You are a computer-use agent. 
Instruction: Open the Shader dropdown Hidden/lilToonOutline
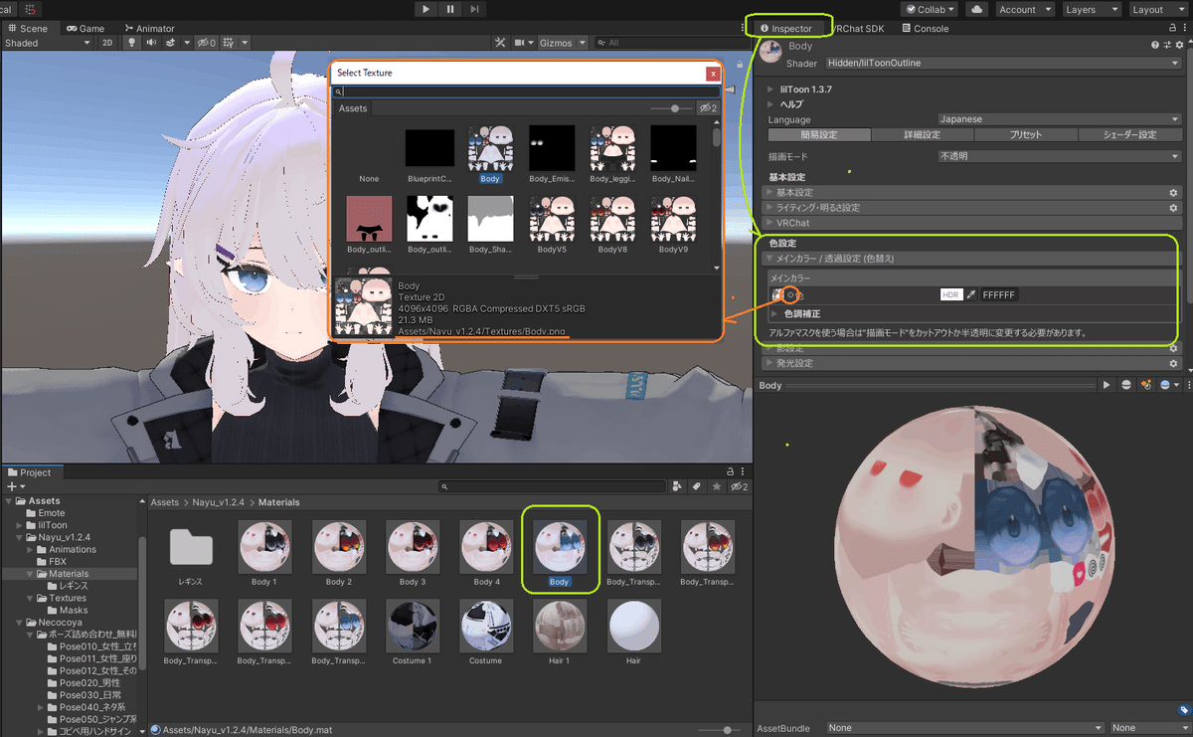coord(1002,64)
